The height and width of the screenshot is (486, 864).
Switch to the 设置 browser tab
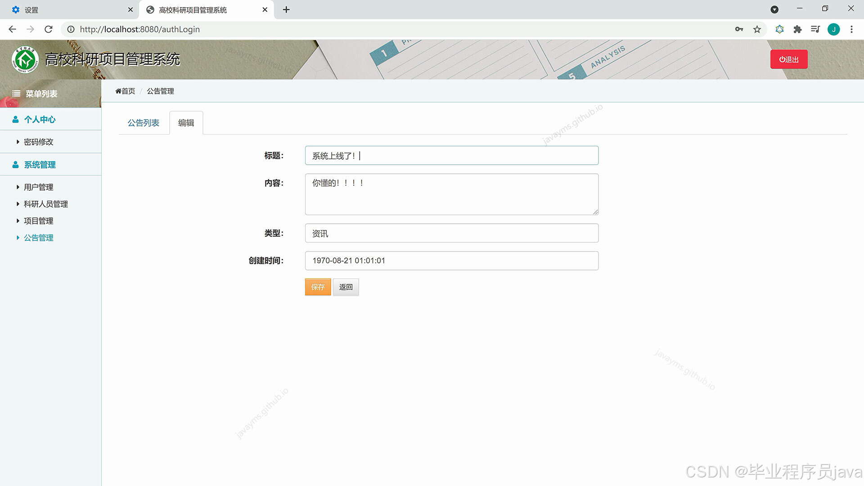69,9
